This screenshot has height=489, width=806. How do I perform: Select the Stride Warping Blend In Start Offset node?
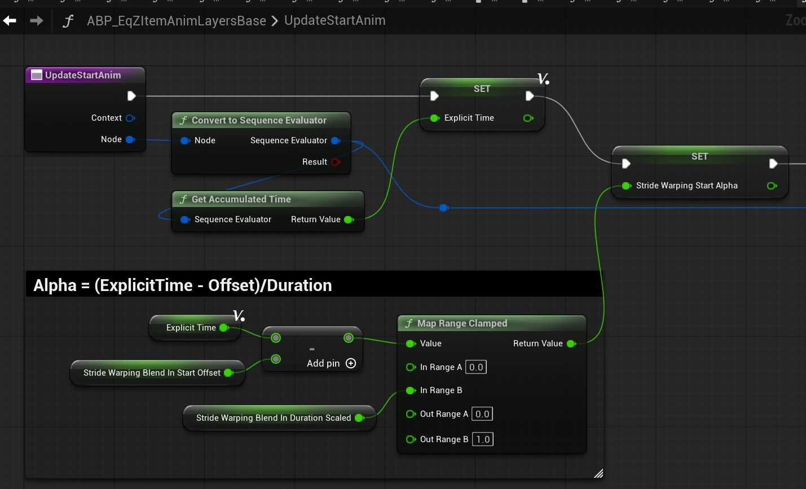151,373
